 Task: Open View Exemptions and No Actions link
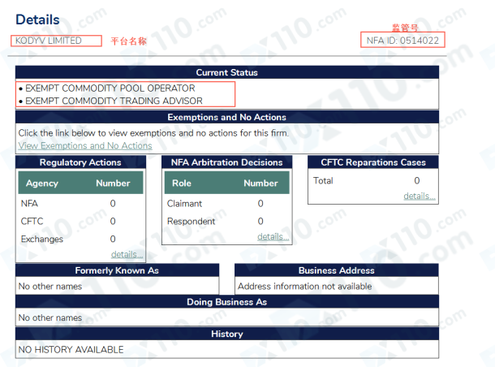click(x=85, y=145)
